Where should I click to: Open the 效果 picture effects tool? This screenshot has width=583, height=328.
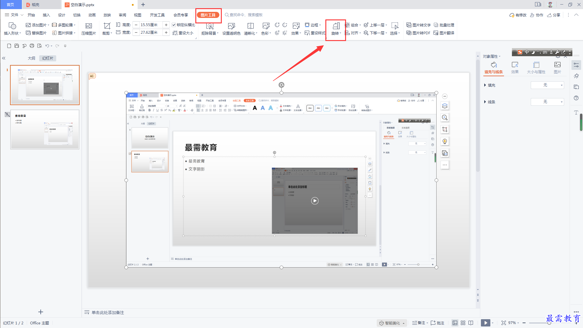point(296,29)
